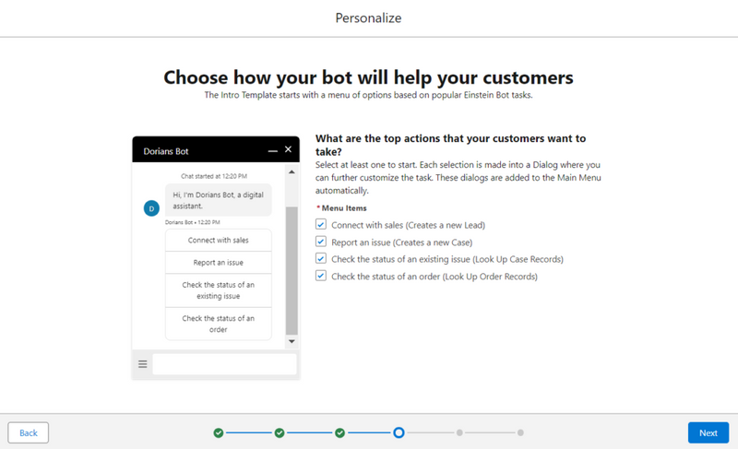Click the chat preview scroll up arrow

point(292,172)
